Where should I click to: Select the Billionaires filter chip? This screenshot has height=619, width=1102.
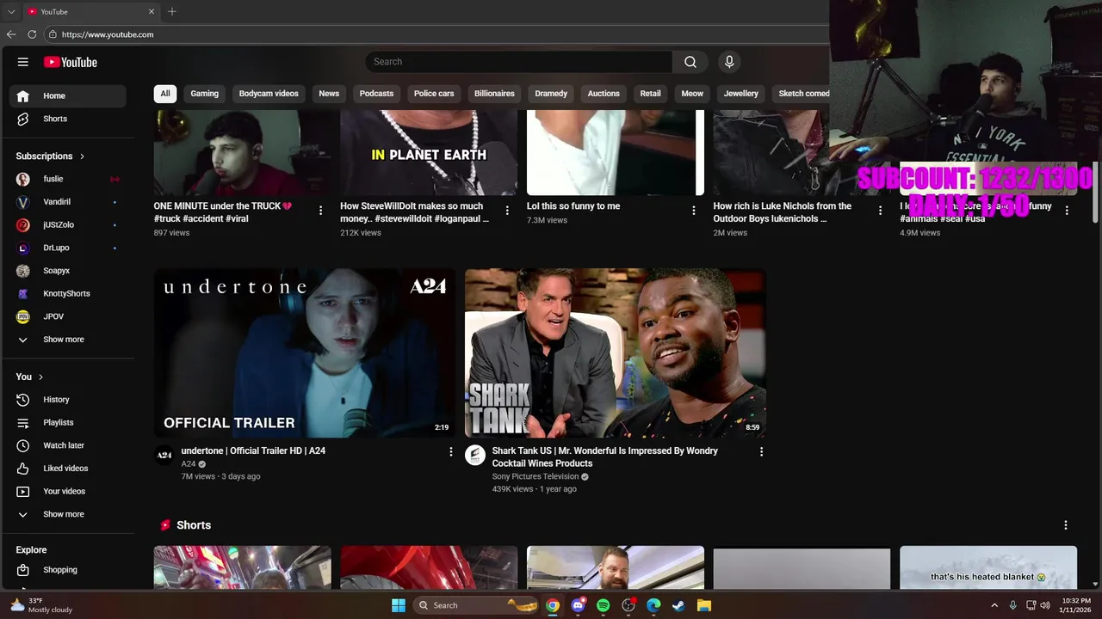494,94
